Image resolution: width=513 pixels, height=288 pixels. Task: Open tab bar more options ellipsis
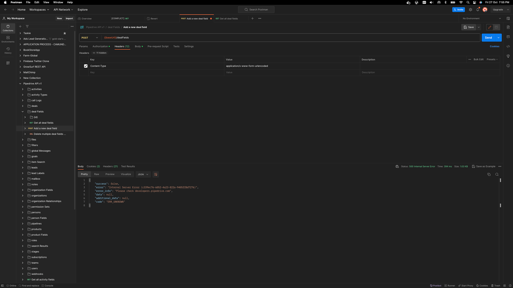[x=259, y=18]
